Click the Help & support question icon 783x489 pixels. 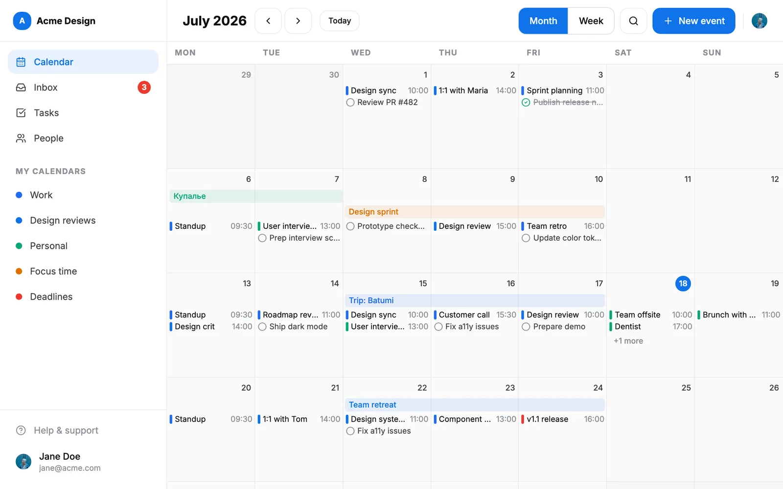21,430
